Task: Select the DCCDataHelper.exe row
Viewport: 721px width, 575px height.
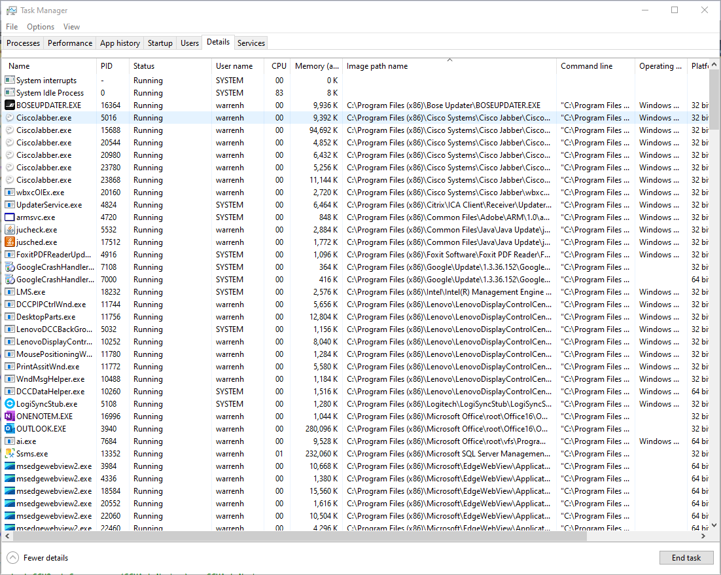Action: [x=357, y=392]
